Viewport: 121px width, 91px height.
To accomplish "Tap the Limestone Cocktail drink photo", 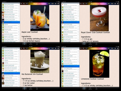I will click(x=99, y=64).
